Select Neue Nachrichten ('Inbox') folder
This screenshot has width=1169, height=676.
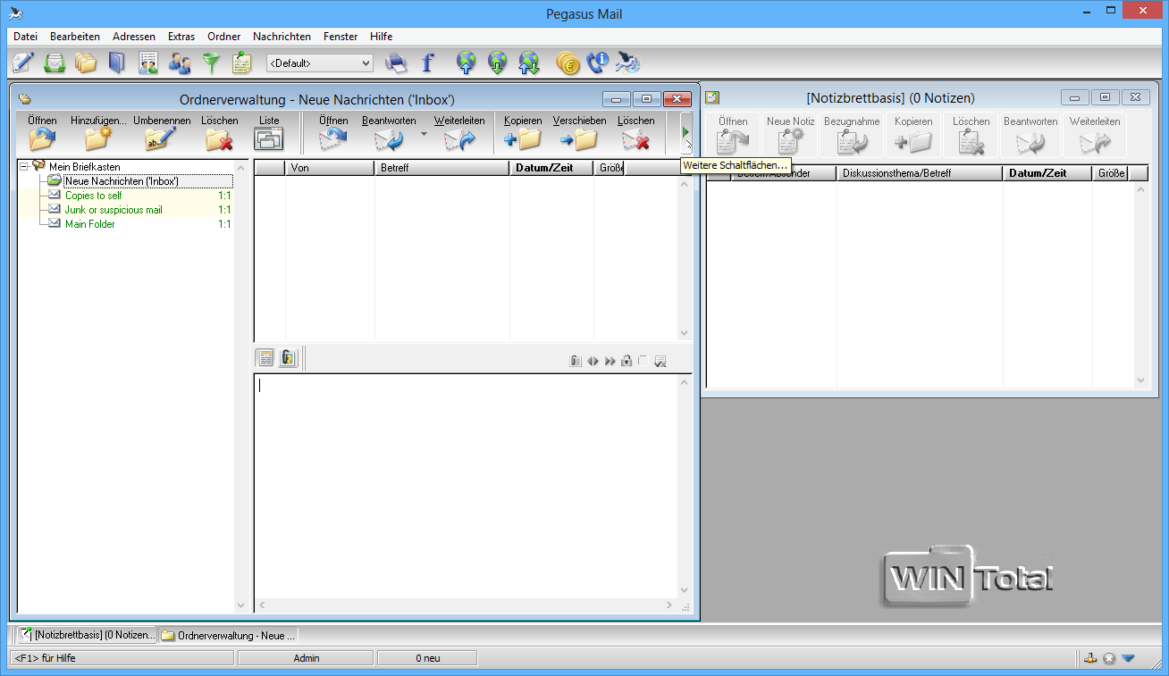pos(122,181)
